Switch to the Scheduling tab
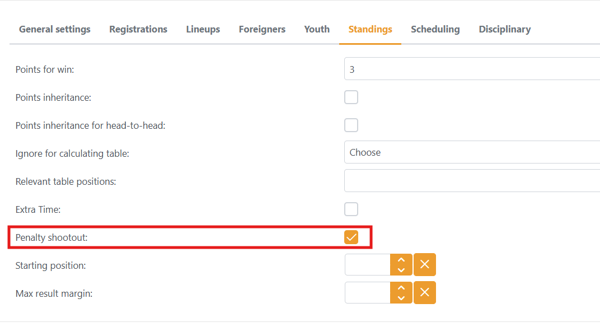This screenshot has height=336, width=600. pos(435,29)
